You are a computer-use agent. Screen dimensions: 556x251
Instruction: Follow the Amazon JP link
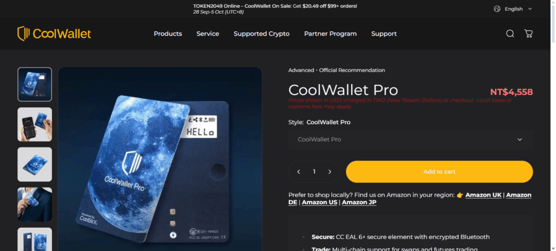click(x=359, y=203)
